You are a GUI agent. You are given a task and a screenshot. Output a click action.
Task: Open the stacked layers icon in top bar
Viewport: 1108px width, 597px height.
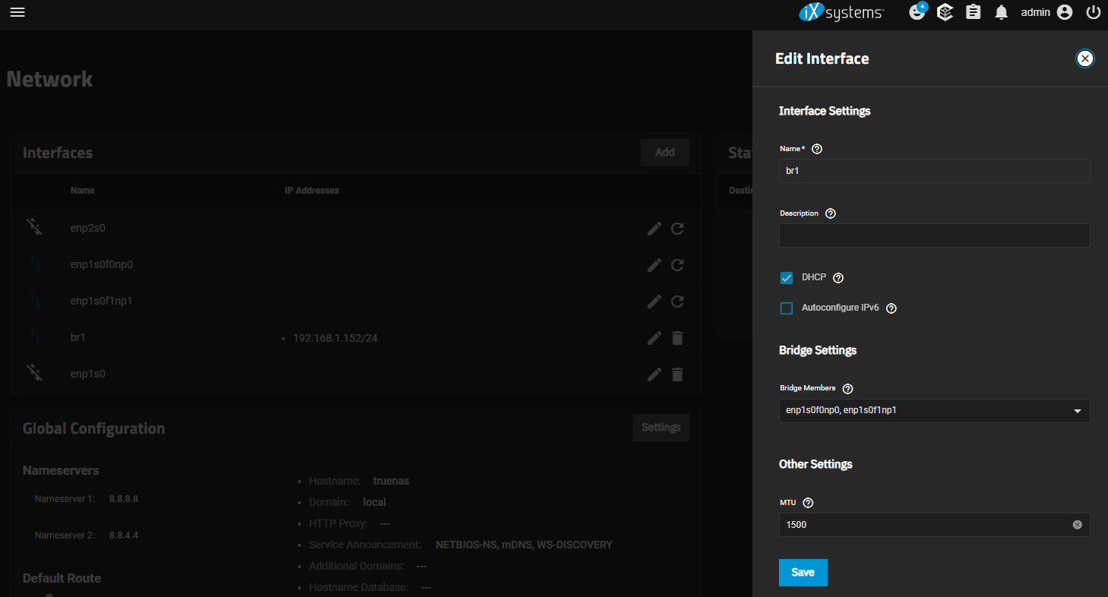pyautogui.click(x=945, y=12)
